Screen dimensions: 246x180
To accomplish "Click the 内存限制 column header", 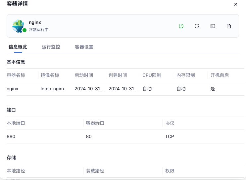I will pyautogui.click(x=186, y=75).
